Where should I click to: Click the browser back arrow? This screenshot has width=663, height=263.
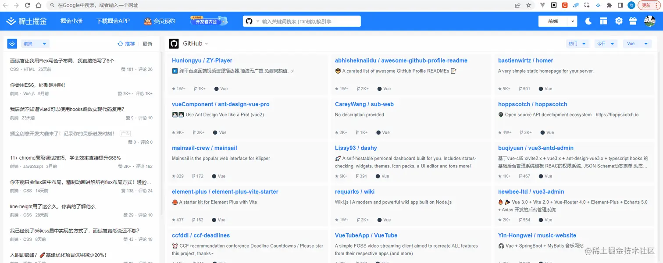pyautogui.click(x=5, y=5)
